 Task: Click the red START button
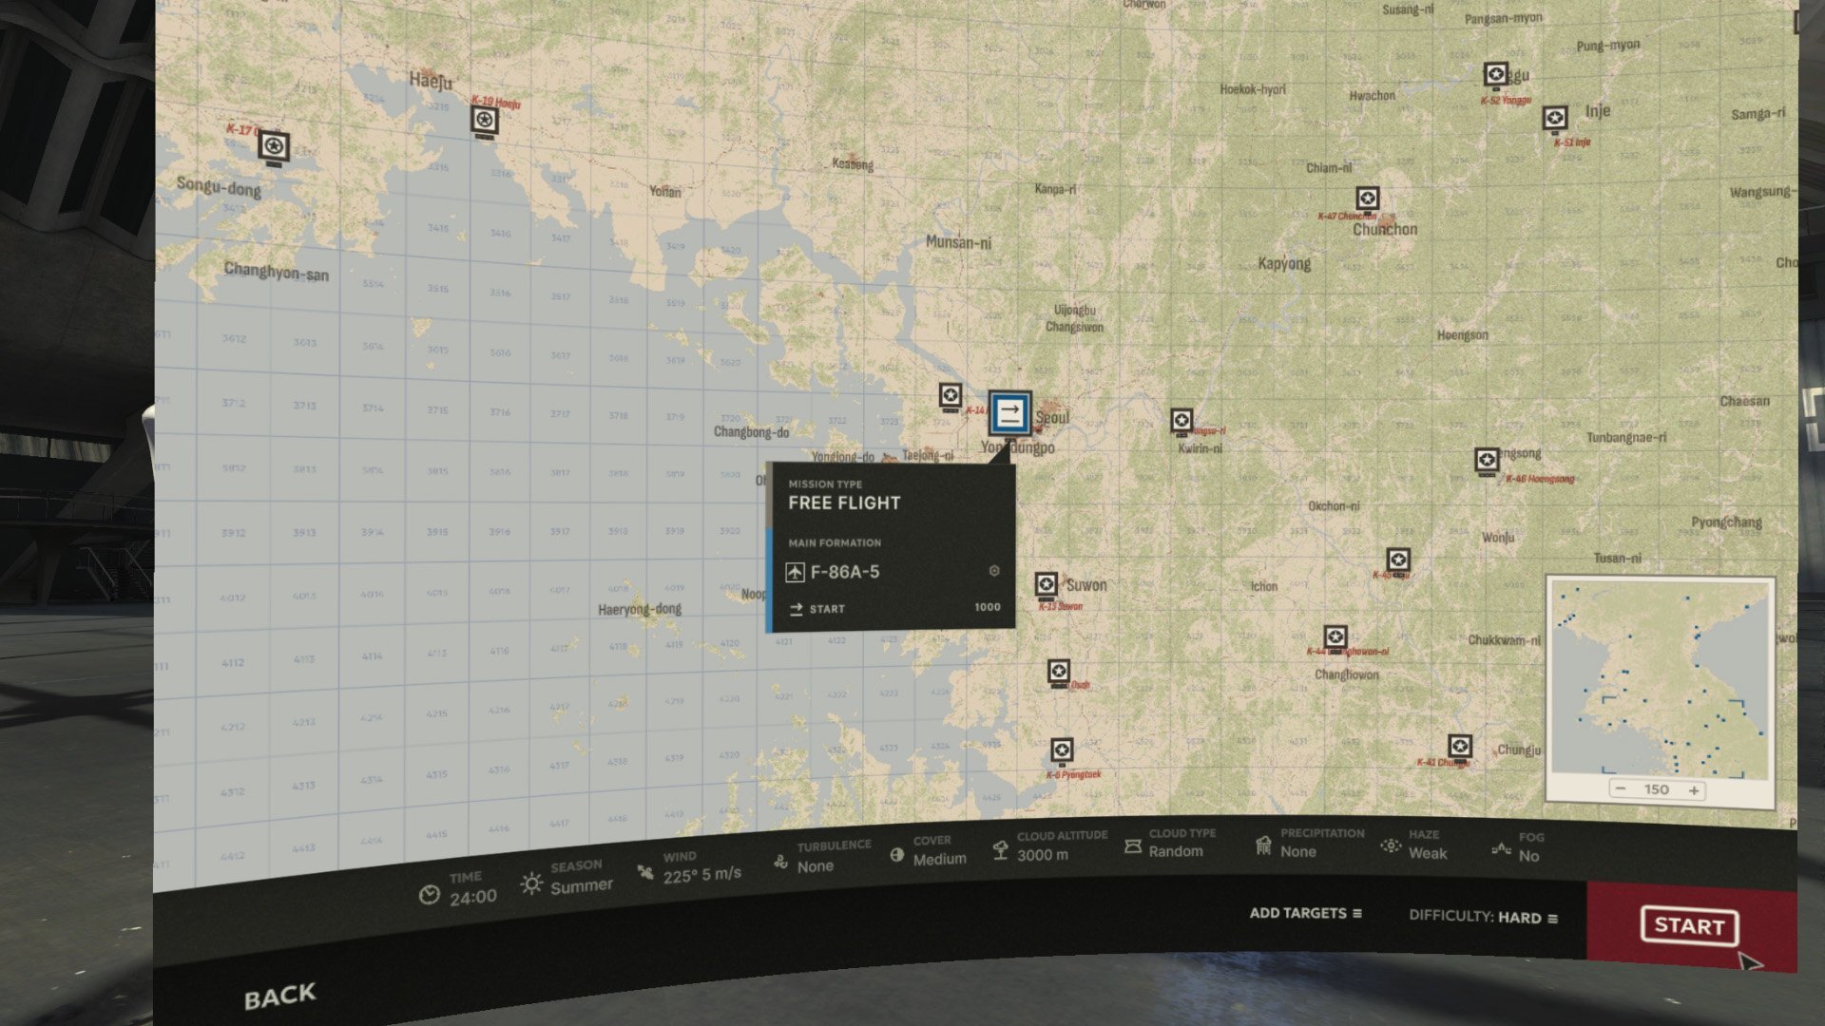pyautogui.click(x=1689, y=926)
